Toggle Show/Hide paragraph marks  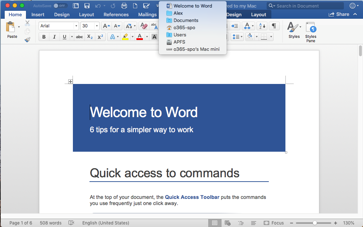[x=274, y=26]
